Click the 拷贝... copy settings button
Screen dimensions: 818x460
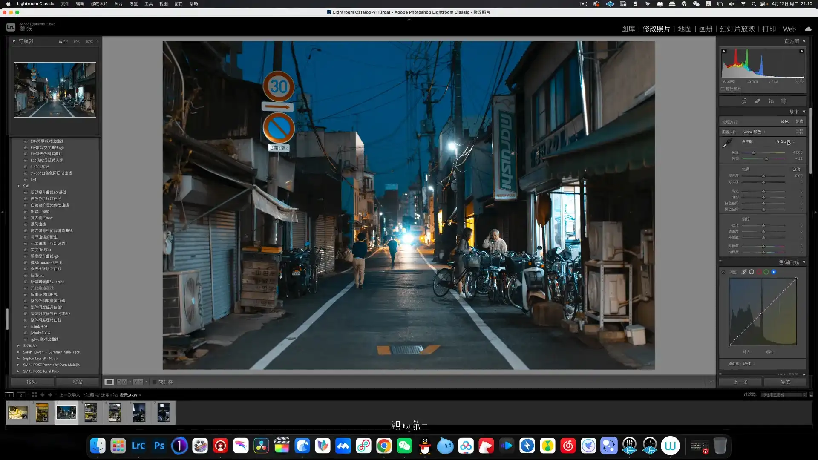pyautogui.click(x=32, y=382)
